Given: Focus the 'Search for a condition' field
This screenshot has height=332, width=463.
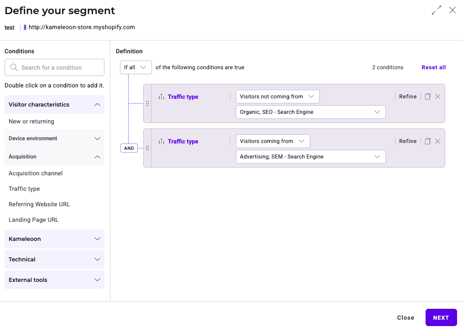Looking at the screenshot, I should point(59,67).
